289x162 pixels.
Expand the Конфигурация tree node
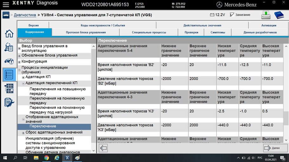click(x=19, y=62)
